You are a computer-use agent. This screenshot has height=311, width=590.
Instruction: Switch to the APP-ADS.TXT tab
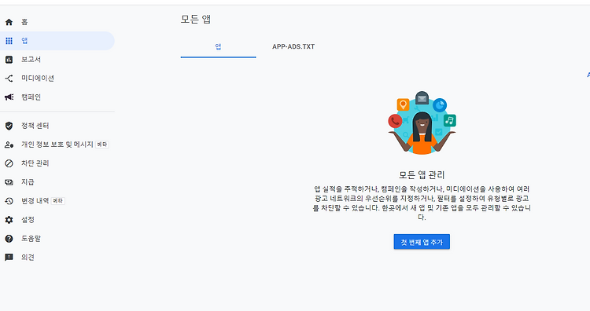(x=293, y=47)
